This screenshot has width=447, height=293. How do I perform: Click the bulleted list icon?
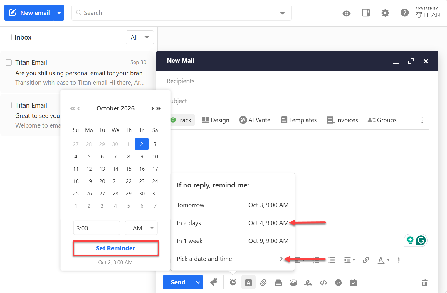coord(332,260)
